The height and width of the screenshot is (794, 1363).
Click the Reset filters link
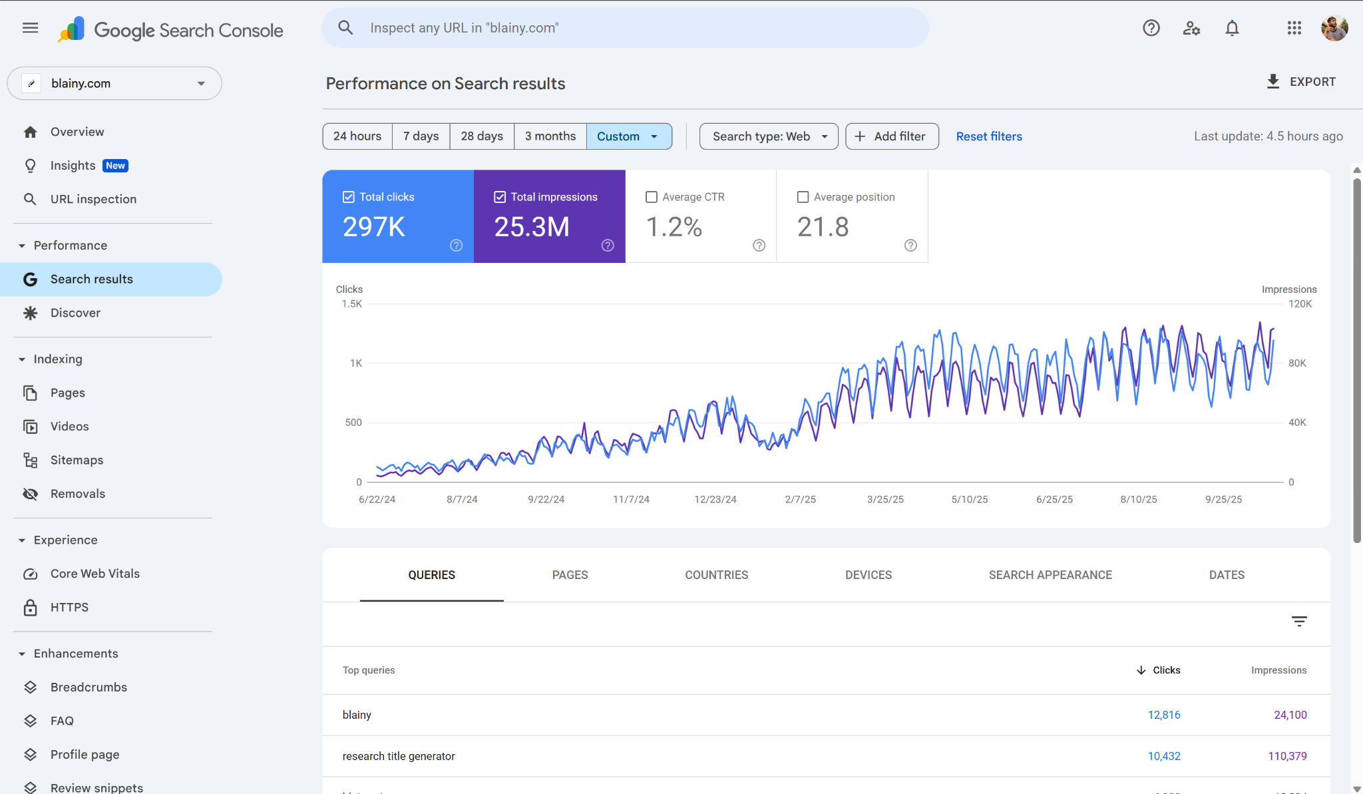(x=988, y=136)
